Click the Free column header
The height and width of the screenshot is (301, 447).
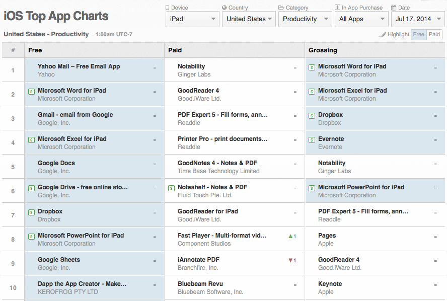(94, 50)
